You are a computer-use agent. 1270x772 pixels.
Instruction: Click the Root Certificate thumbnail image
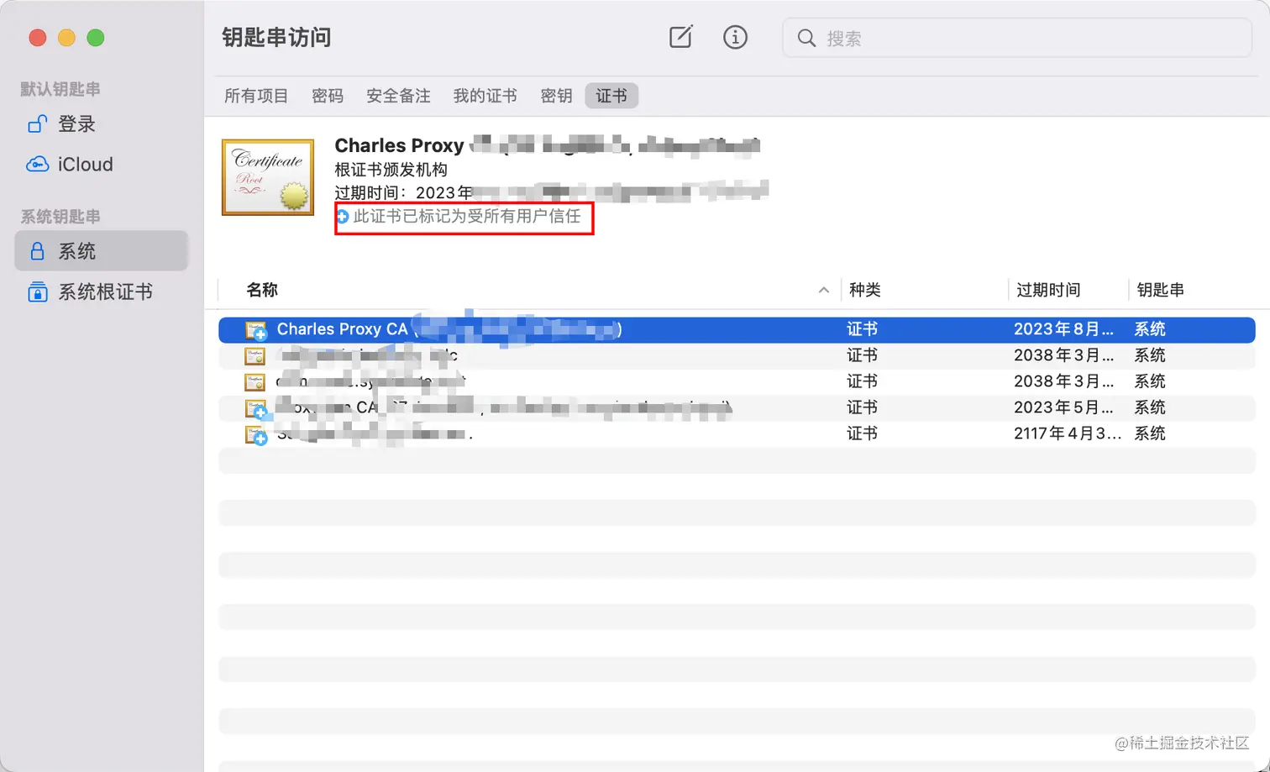[267, 176]
